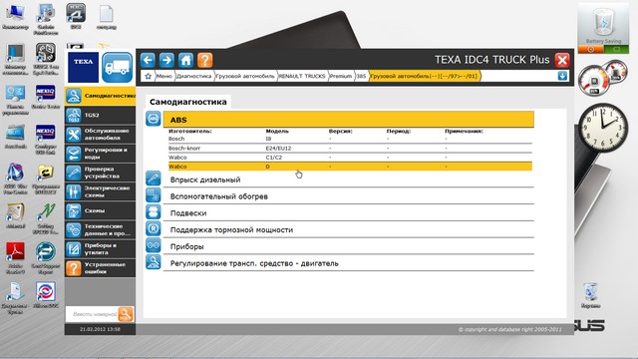Click Premium breadcrumb item
The image size is (638, 359).
tap(341, 76)
